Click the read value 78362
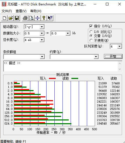The image size is (125, 143). point(116,87)
